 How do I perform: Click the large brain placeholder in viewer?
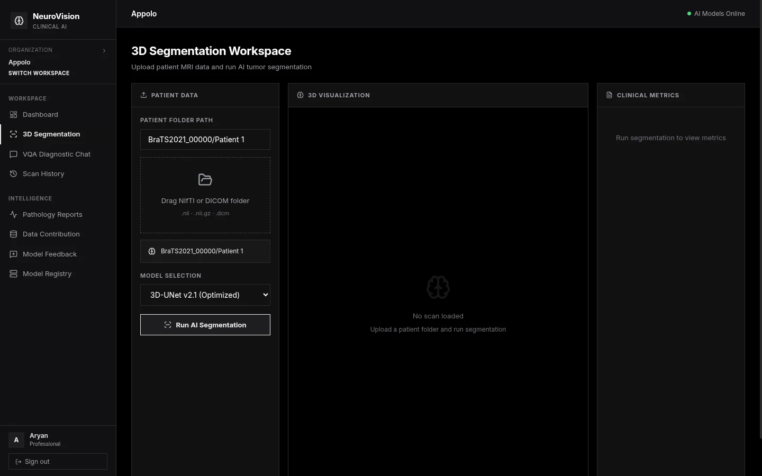click(x=438, y=287)
